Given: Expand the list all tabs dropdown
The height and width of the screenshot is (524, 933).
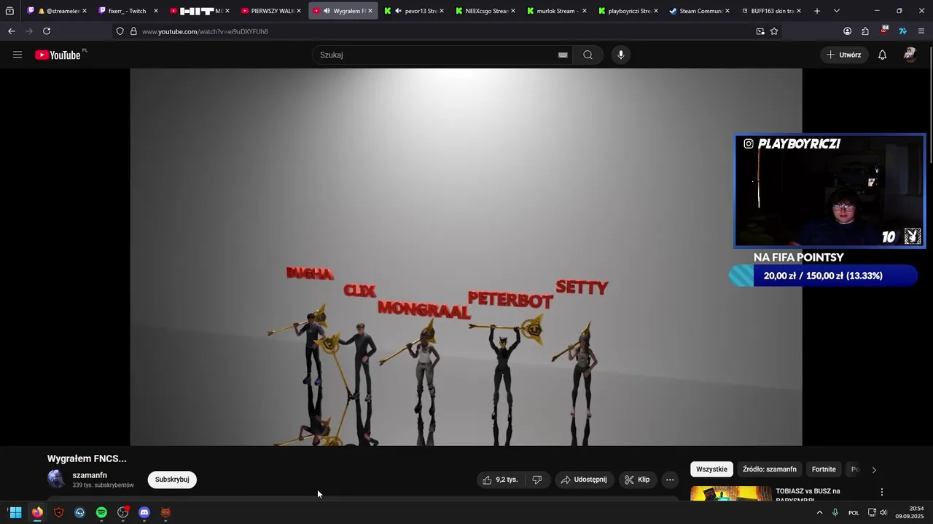Looking at the screenshot, I should click(837, 11).
